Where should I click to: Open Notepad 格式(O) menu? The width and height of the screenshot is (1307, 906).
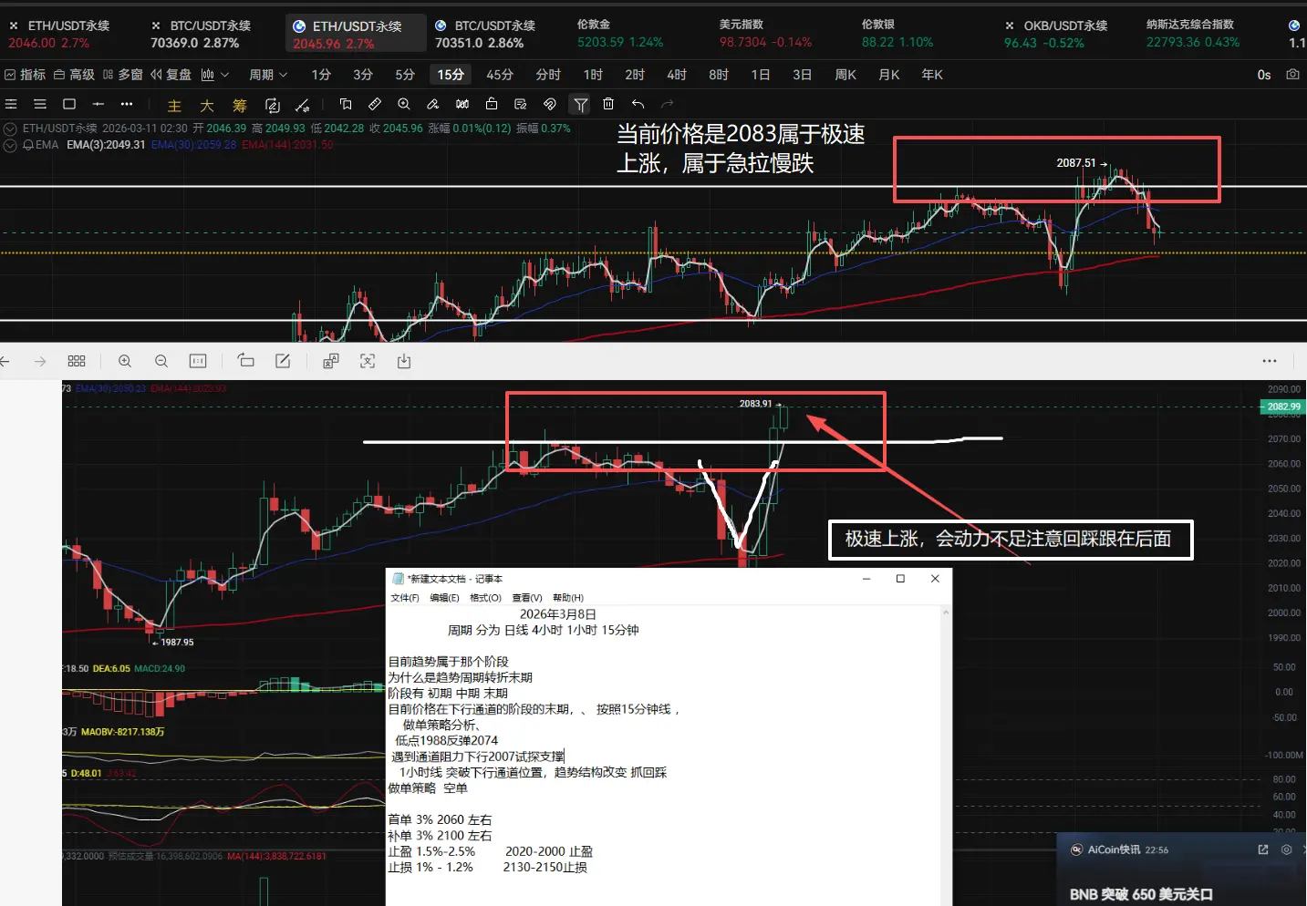point(485,598)
